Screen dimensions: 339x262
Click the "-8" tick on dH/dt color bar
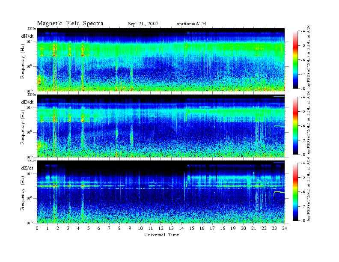pos(303,89)
